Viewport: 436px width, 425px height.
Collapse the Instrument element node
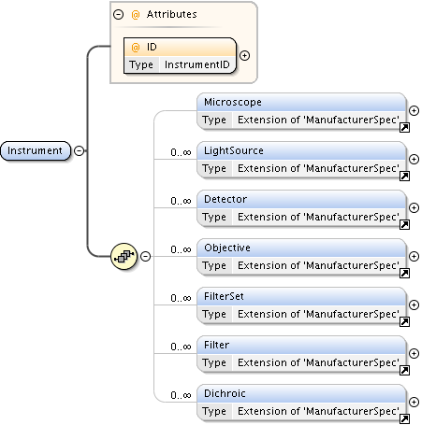(80, 150)
